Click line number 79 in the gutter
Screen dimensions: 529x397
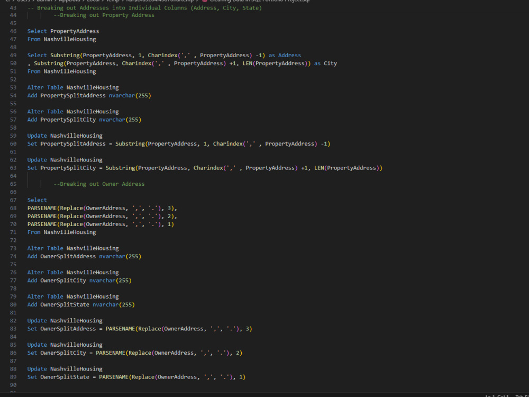pos(13,296)
